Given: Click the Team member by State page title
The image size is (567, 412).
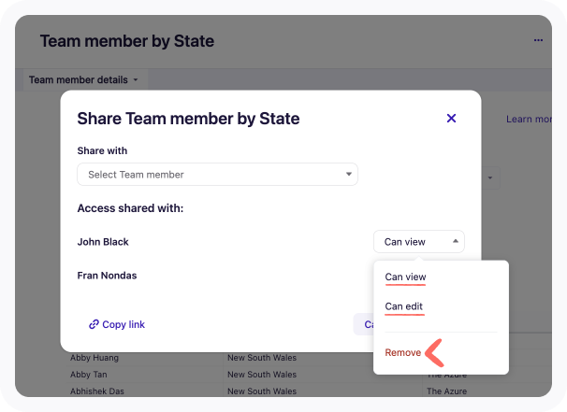Looking at the screenshot, I should [127, 41].
